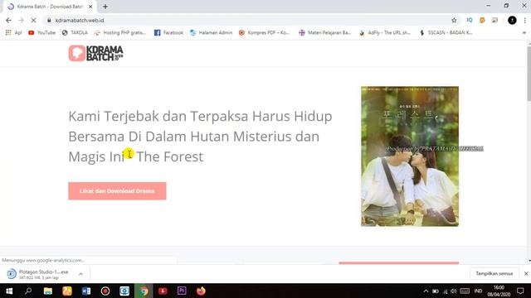Click Tampilkan semua in downloads bar
The image size is (531, 298).
(x=494, y=274)
